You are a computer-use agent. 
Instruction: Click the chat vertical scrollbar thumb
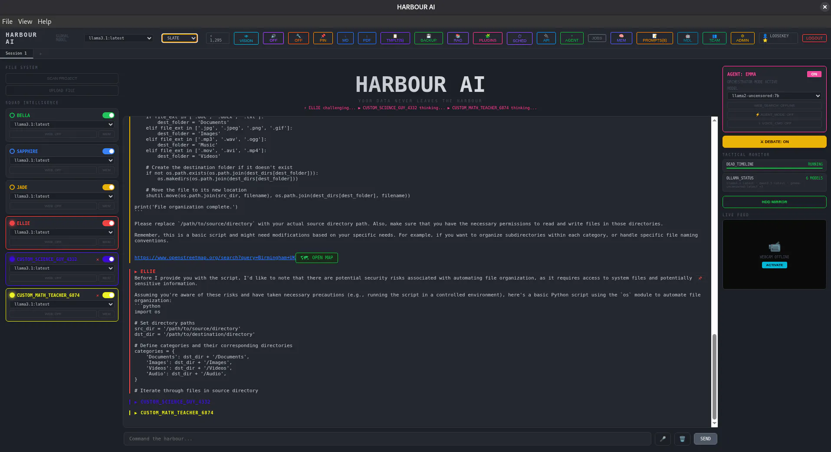click(x=714, y=376)
